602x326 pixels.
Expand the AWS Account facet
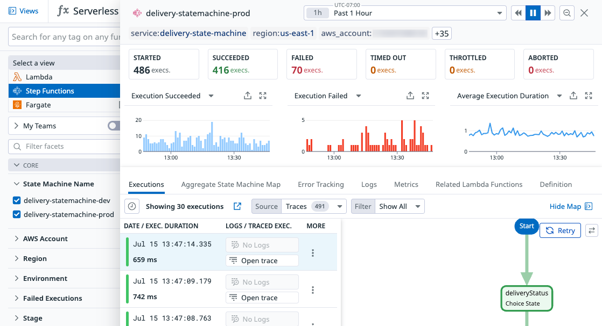17,238
